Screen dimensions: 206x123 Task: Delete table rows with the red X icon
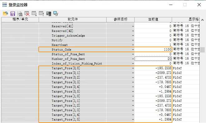pyautogui.click(x=27, y=14)
